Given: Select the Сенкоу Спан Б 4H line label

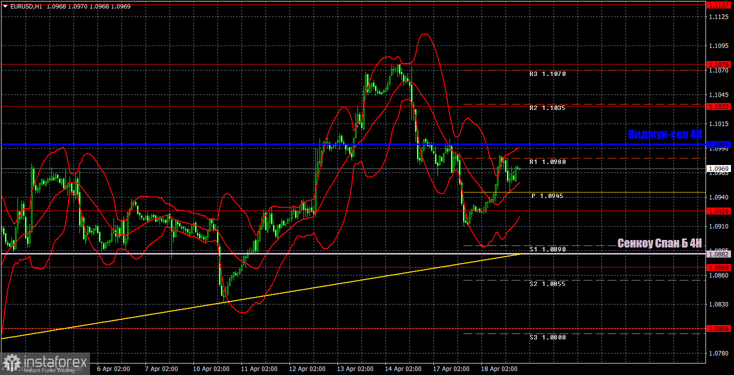Looking at the screenshot, I should click(x=659, y=243).
